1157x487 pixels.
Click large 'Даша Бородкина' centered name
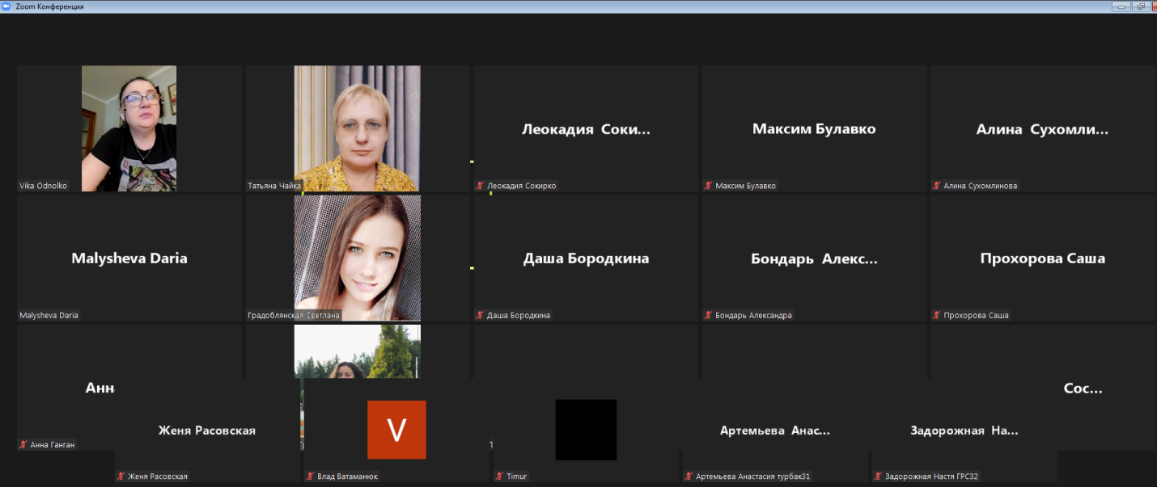click(x=586, y=258)
